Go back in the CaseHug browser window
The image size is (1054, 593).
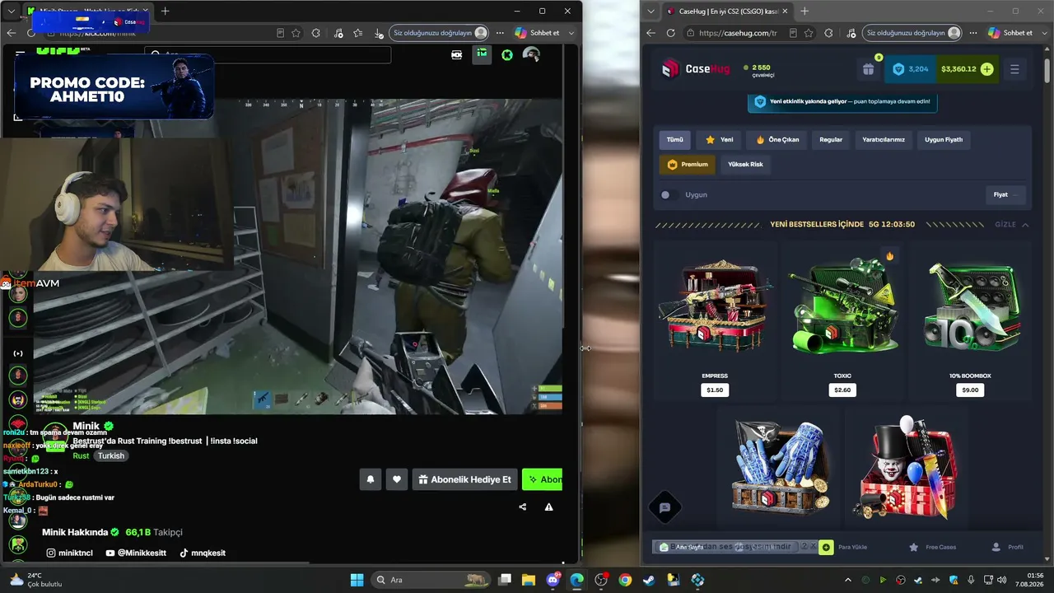click(651, 33)
